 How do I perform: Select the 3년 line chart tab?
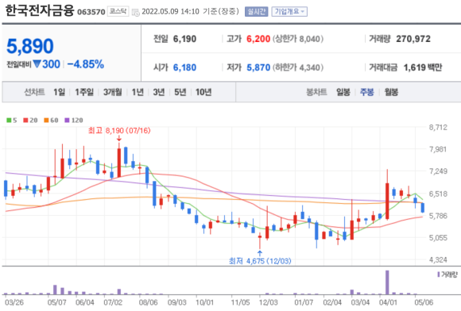click(x=159, y=92)
